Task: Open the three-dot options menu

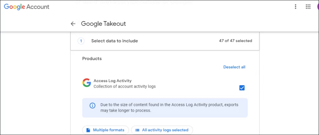Action: pyautogui.click(x=296, y=7)
